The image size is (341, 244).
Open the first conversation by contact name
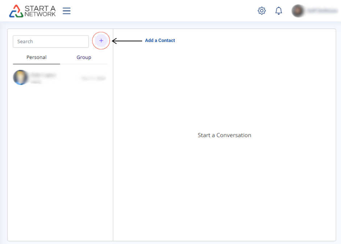pos(43,75)
